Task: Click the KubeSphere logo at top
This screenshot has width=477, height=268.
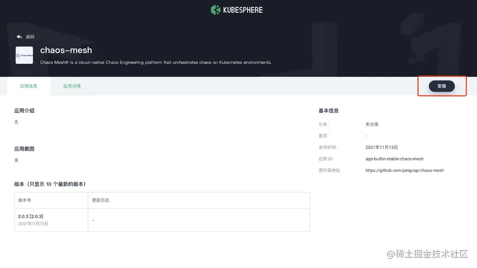Action: (x=236, y=10)
